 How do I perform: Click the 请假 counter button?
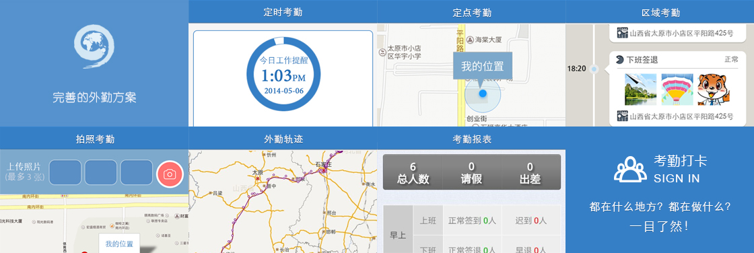472,172
